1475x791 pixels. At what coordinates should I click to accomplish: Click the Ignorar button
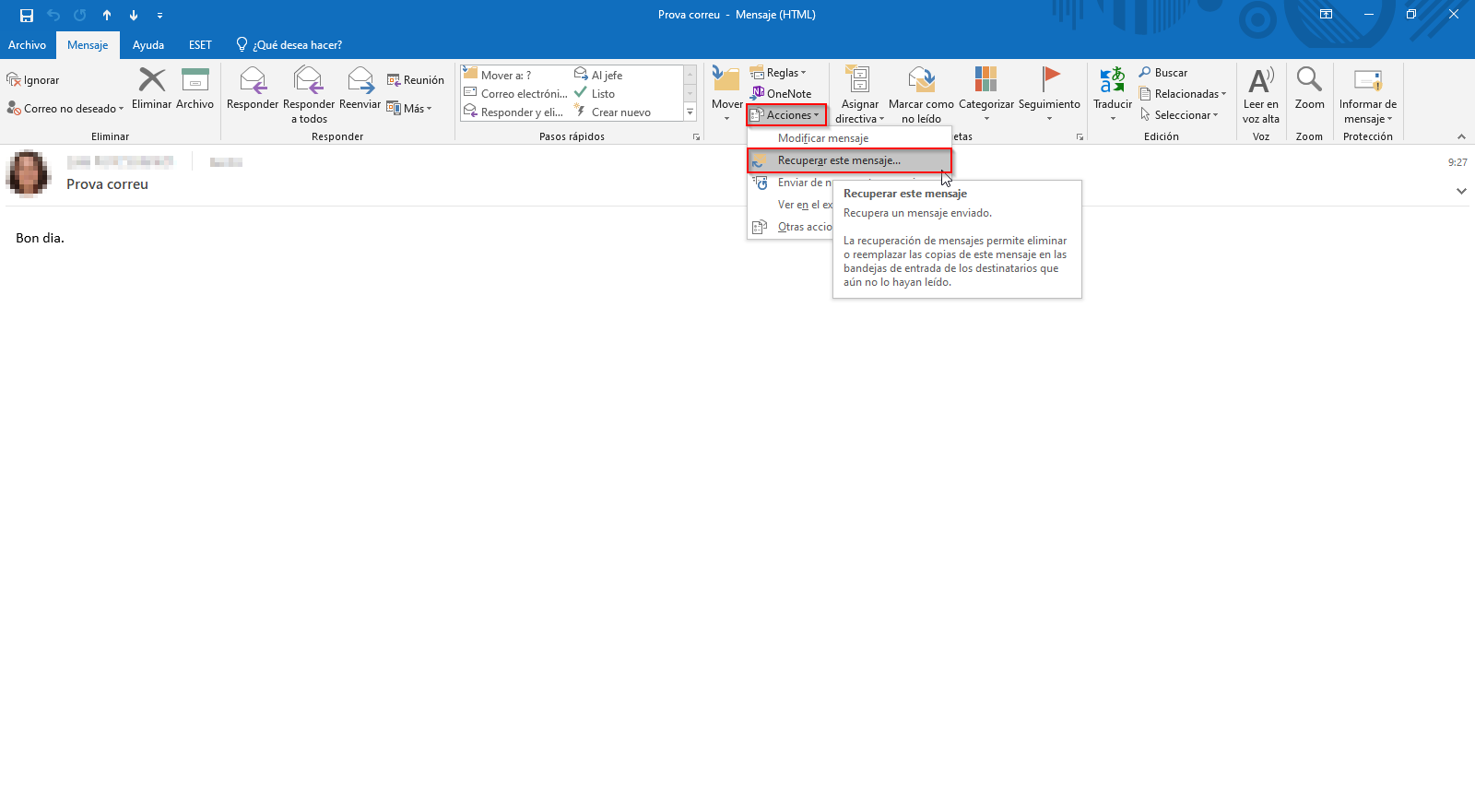pyautogui.click(x=33, y=80)
